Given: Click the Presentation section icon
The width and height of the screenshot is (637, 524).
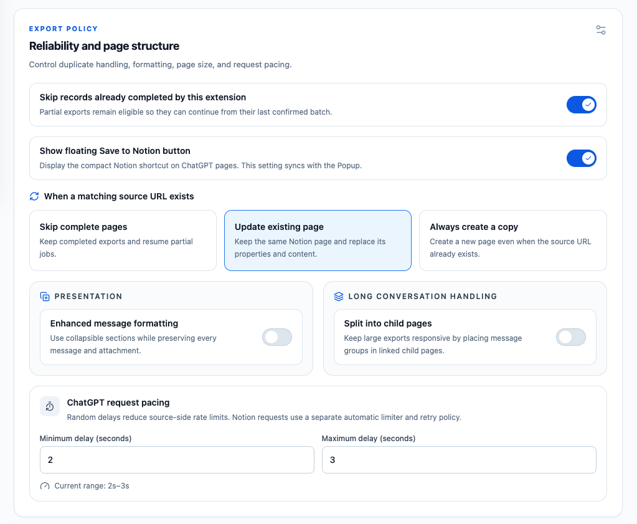Looking at the screenshot, I should click(x=45, y=297).
